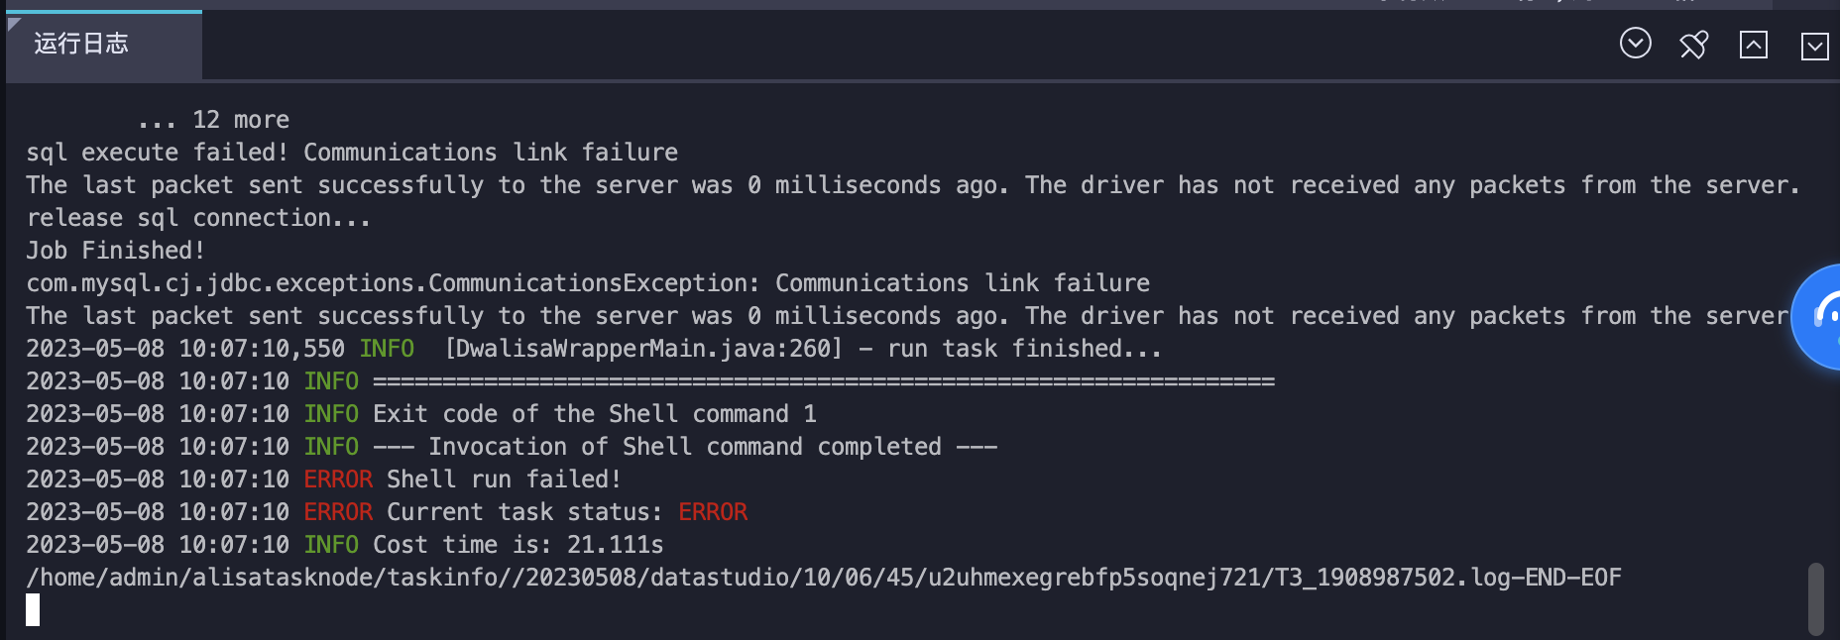Open the blue floating help assistant icon

coord(1818,317)
